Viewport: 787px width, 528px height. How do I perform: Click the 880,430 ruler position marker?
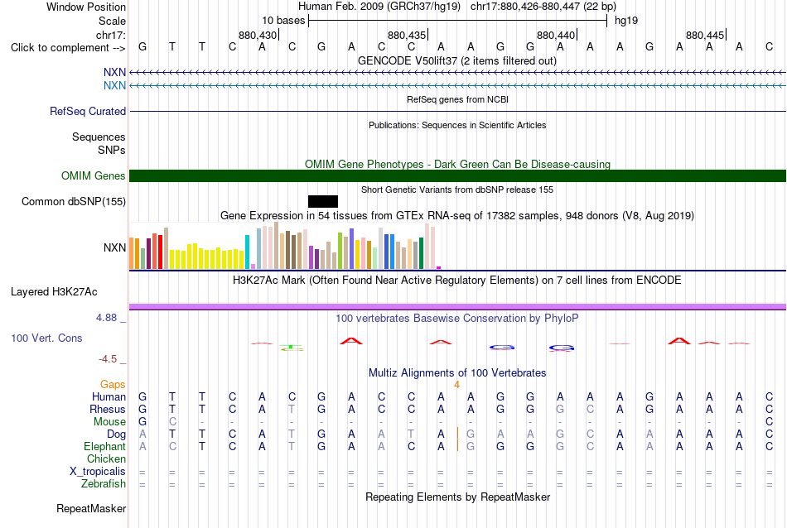pos(258,35)
